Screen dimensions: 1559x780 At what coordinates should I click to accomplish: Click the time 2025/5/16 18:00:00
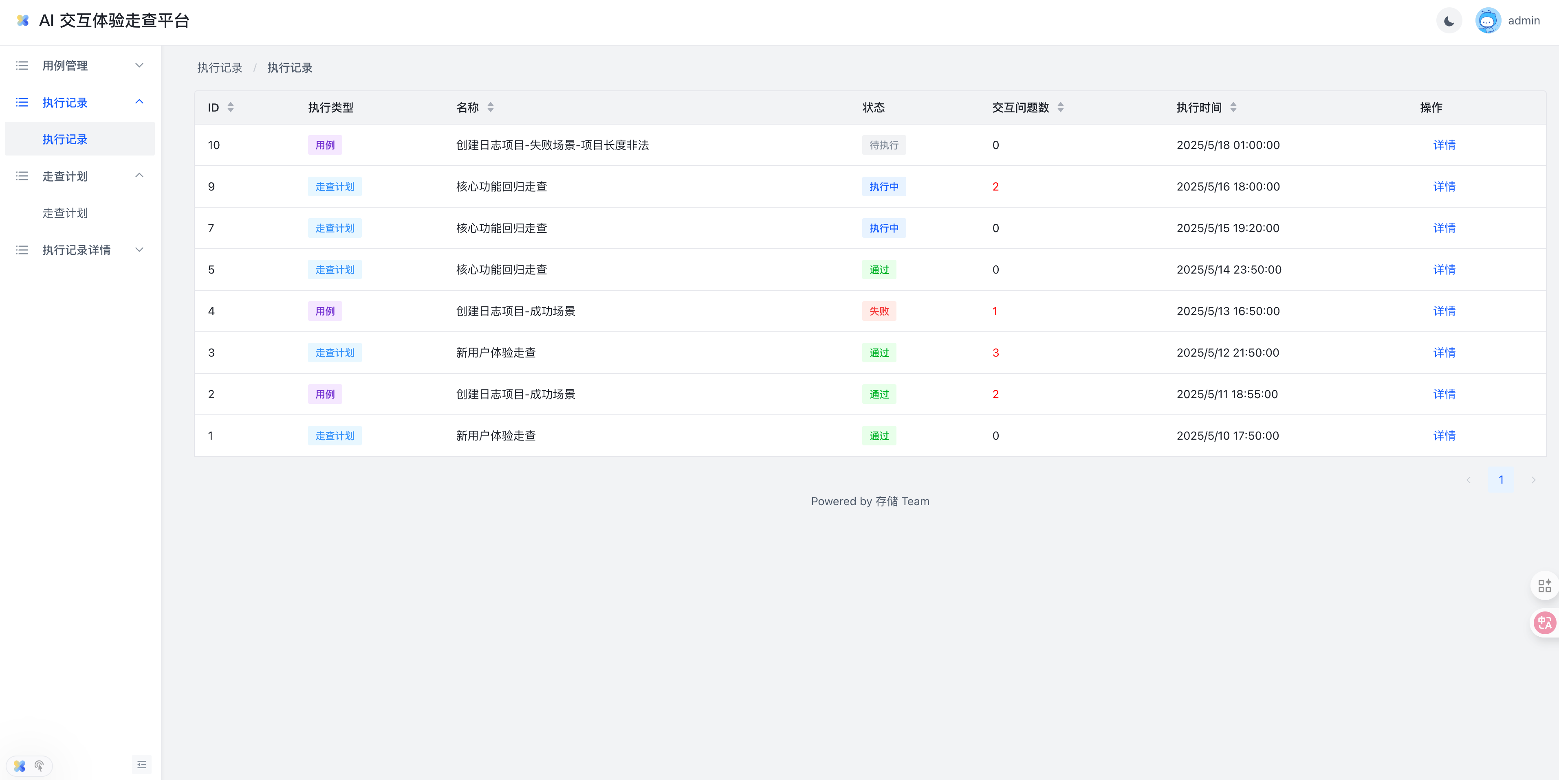pos(1228,187)
